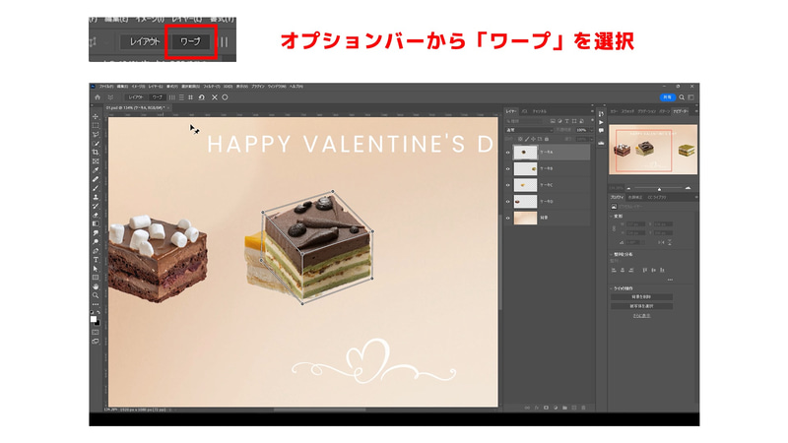Click the Home icon in options bar
The width and height of the screenshot is (788, 443).
(x=98, y=97)
